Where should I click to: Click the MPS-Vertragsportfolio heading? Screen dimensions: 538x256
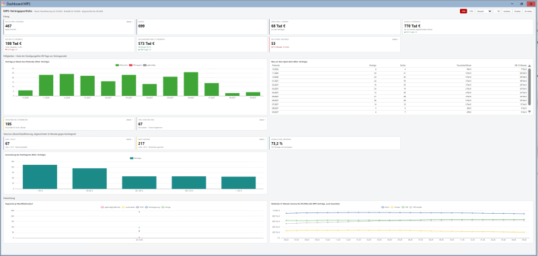[x=17, y=11]
